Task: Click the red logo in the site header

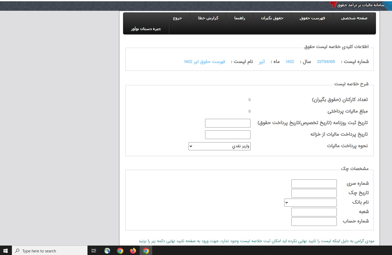Action: [x=333, y=4]
